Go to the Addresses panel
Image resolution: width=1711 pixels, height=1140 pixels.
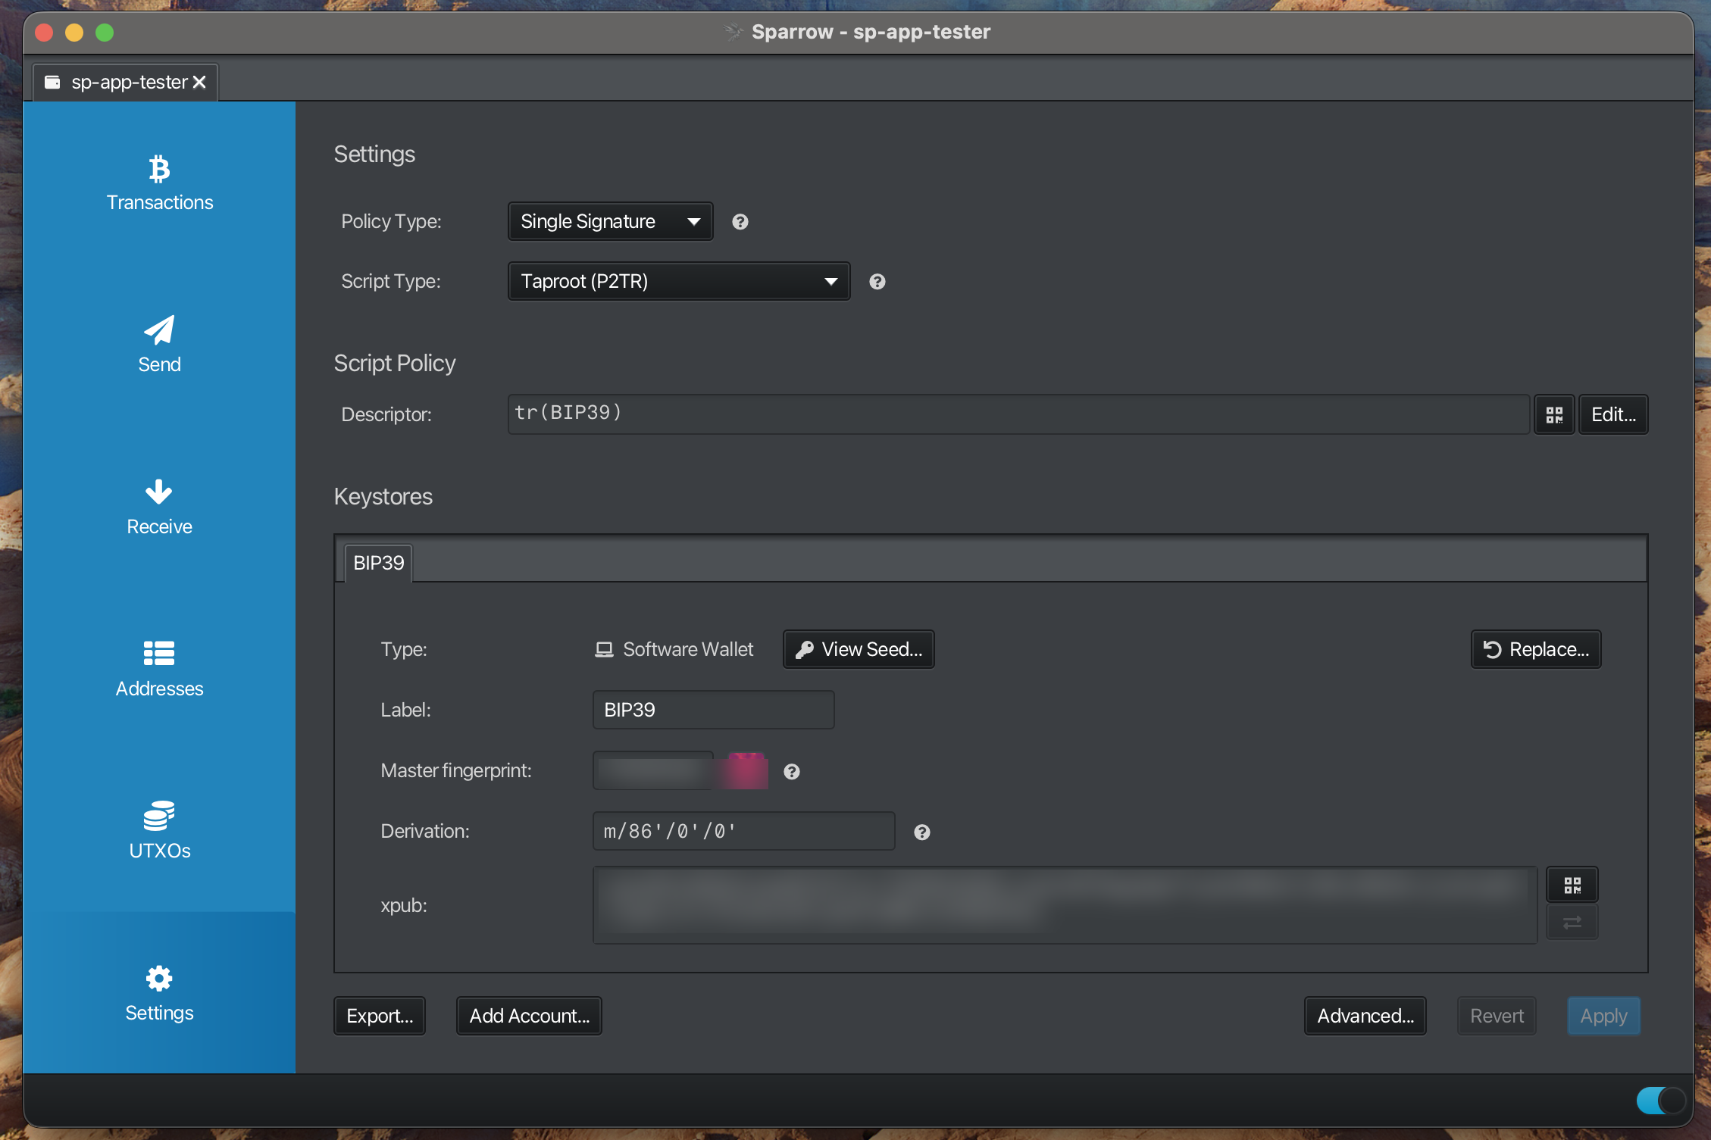pos(159,667)
